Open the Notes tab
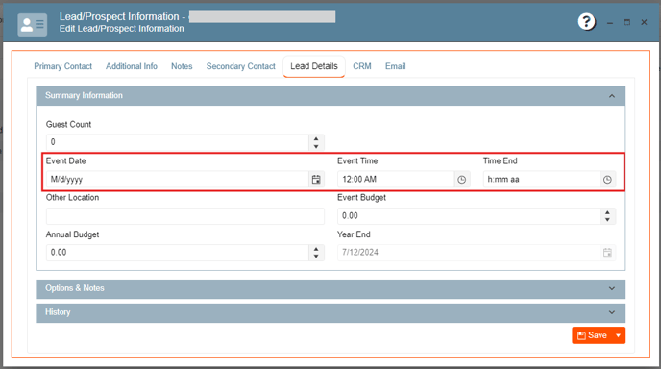Image resolution: width=661 pixels, height=369 pixels. (182, 66)
